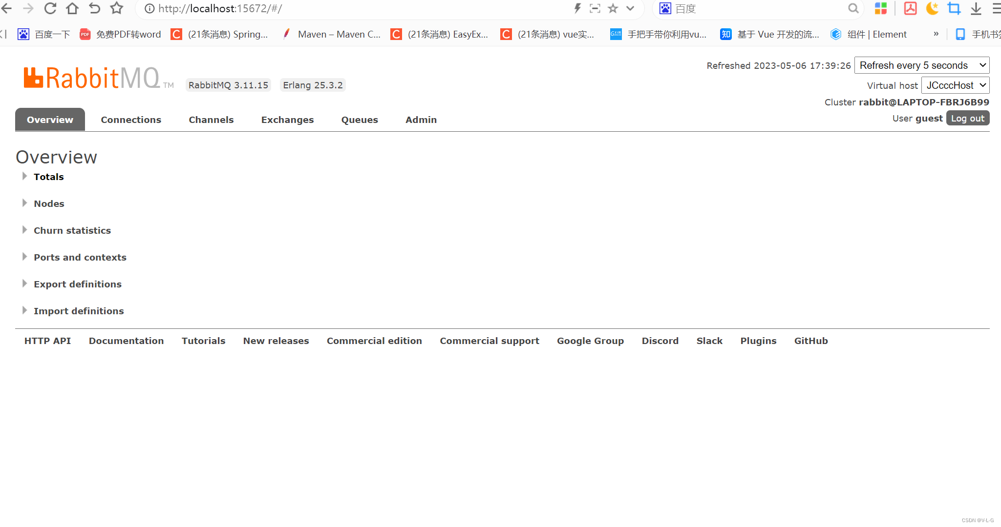Expand the Churn statistics section

point(72,230)
